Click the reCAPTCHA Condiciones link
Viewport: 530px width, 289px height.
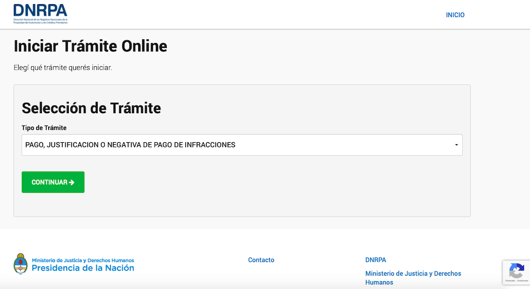pos(522,281)
